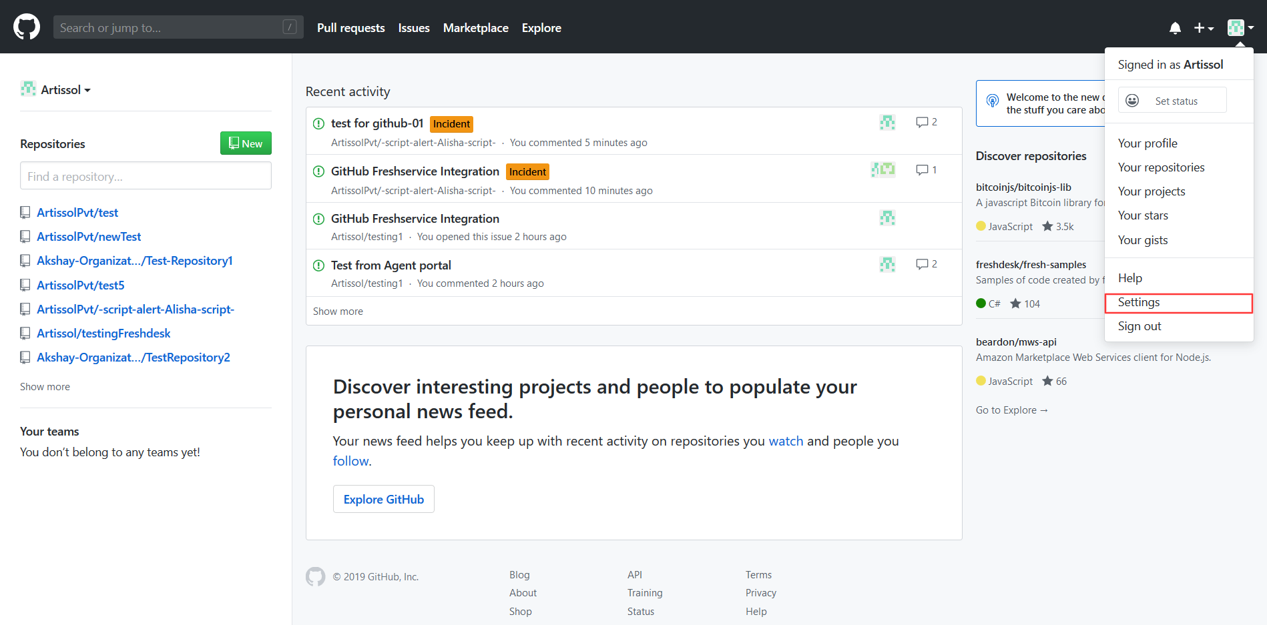This screenshot has height=625, width=1267.
Task: Click the Explore GitHub button
Action: [384, 499]
